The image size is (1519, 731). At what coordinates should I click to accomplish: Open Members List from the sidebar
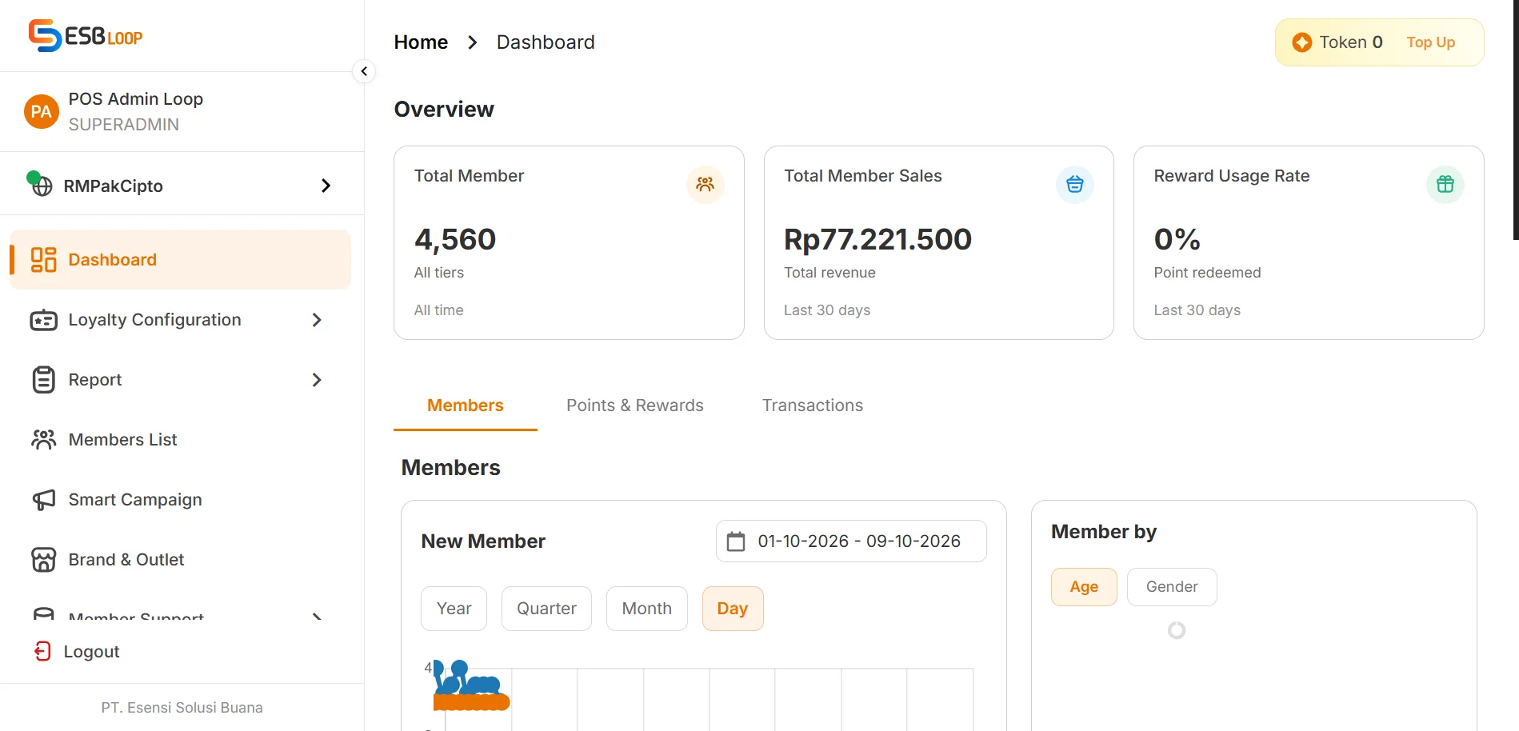pos(181,440)
